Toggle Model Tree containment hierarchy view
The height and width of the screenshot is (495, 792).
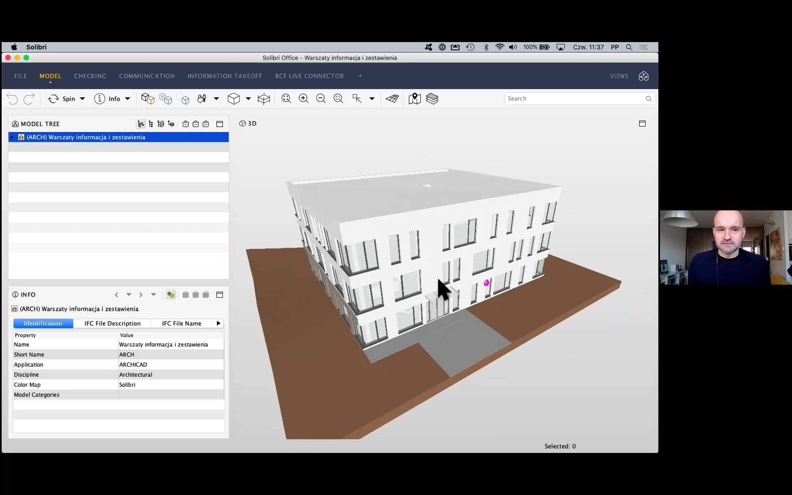[x=141, y=124]
